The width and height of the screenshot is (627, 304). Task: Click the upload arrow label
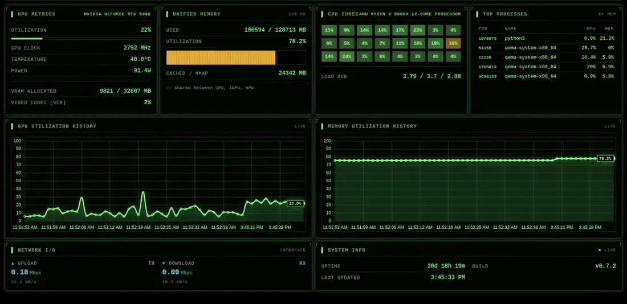[24, 263]
